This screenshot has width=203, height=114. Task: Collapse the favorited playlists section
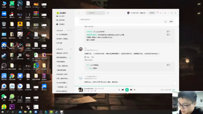(71, 49)
